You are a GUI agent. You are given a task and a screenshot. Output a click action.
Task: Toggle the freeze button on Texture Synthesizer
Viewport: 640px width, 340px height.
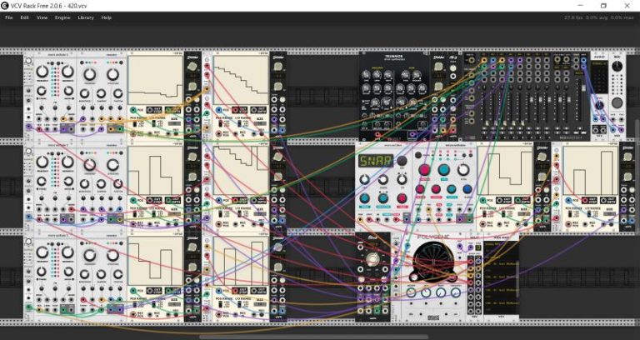coord(417,156)
